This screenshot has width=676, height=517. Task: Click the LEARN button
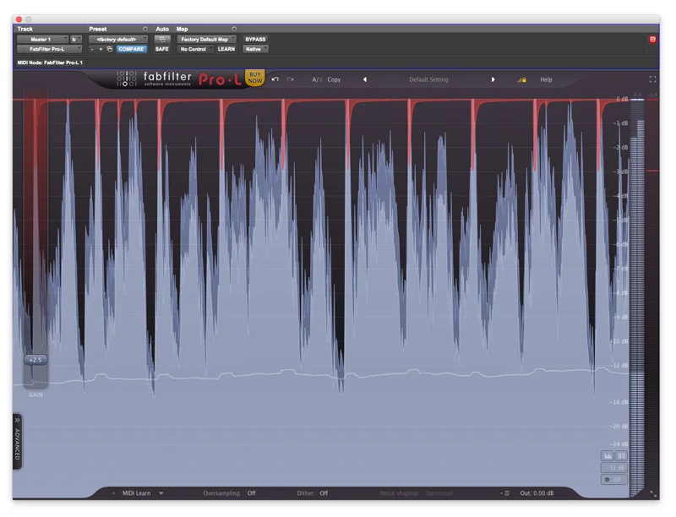(226, 49)
